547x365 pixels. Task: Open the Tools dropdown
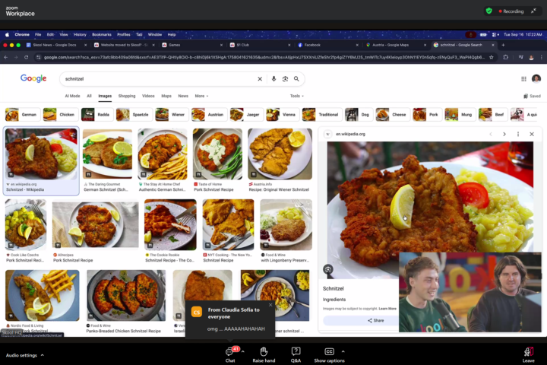click(x=297, y=96)
